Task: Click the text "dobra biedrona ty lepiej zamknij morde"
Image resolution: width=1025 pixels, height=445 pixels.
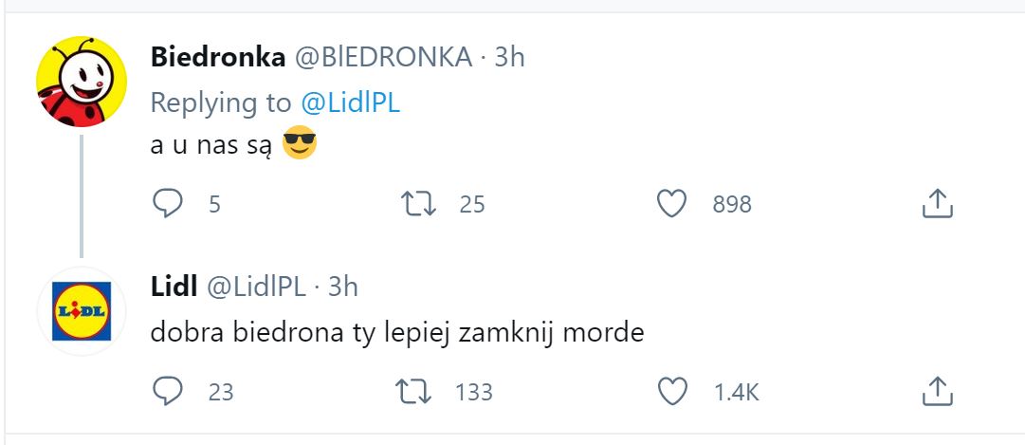Action: pyautogui.click(x=397, y=334)
